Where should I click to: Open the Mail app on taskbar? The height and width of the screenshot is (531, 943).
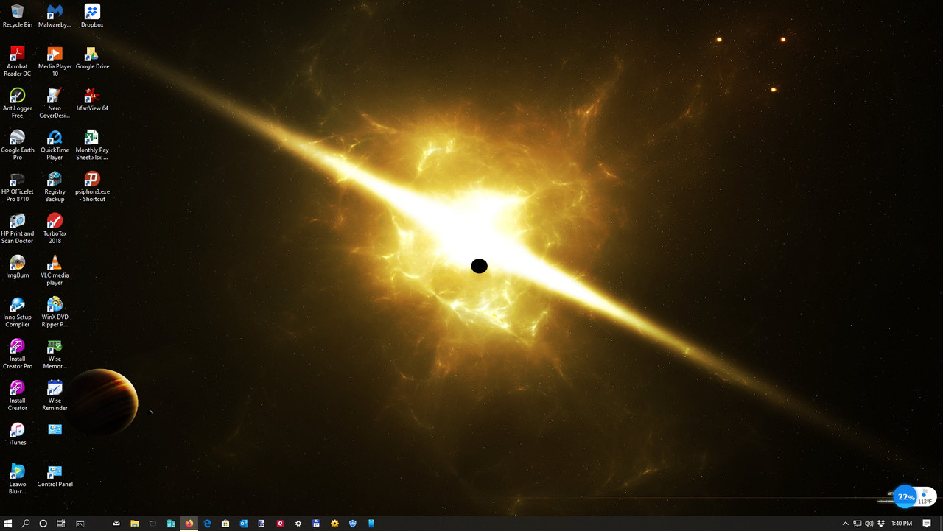(x=116, y=524)
